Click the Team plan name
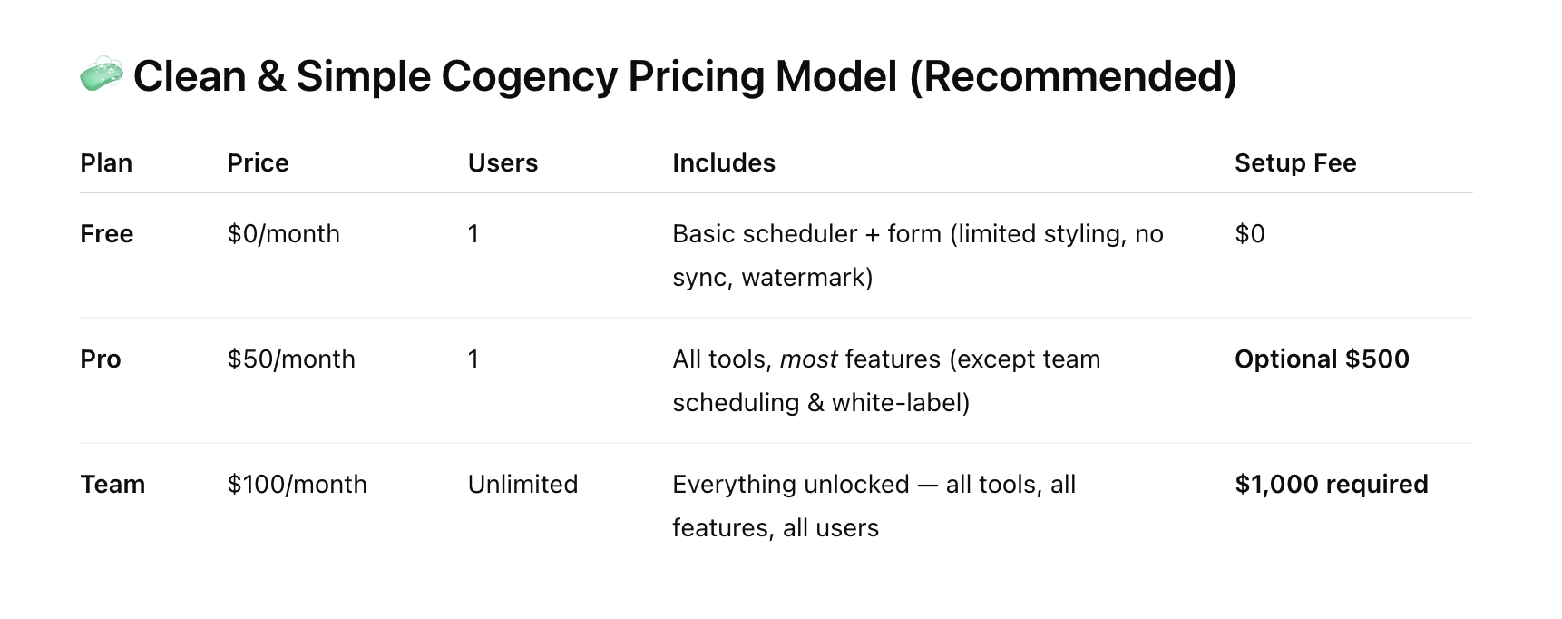Image resolution: width=1562 pixels, height=619 pixels. [x=112, y=485]
